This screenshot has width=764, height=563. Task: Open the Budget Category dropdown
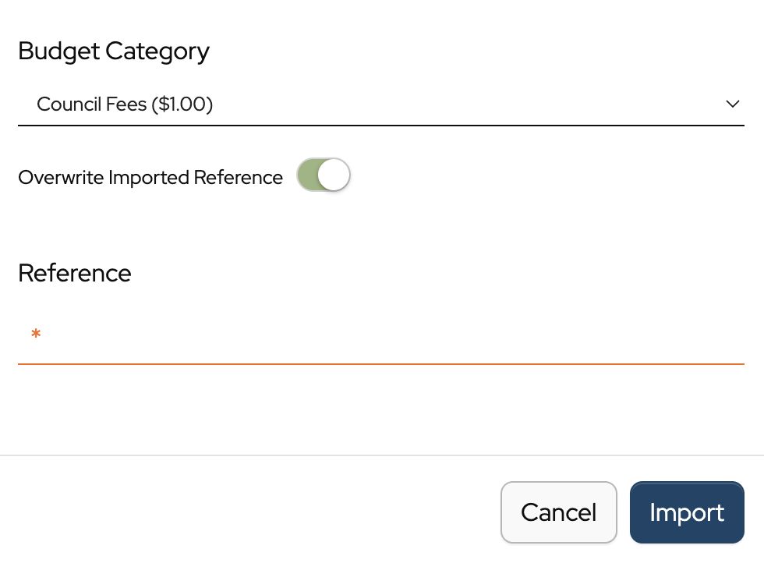tap(380, 104)
